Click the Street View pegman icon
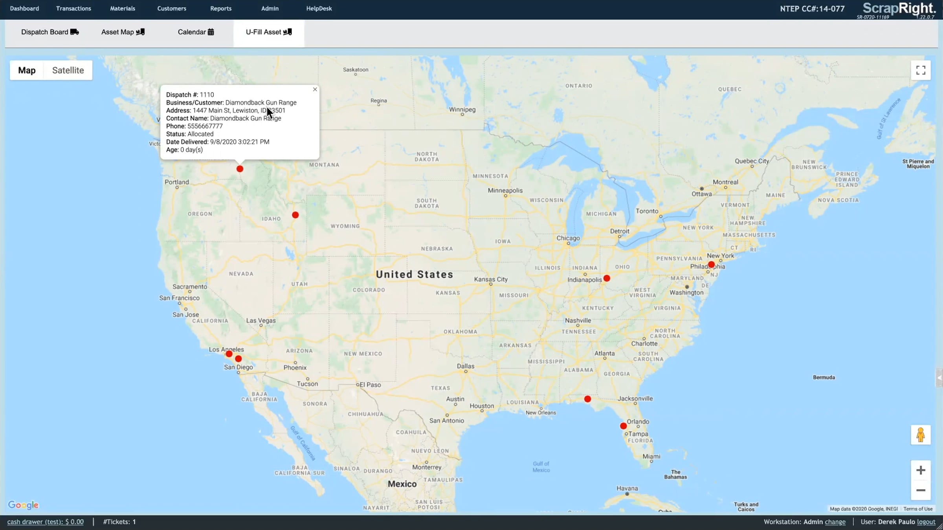This screenshot has width=943, height=530. (x=921, y=435)
